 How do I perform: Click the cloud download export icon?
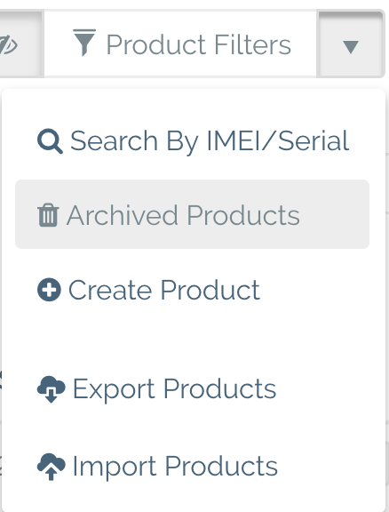pyautogui.click(x=52, y=389)
